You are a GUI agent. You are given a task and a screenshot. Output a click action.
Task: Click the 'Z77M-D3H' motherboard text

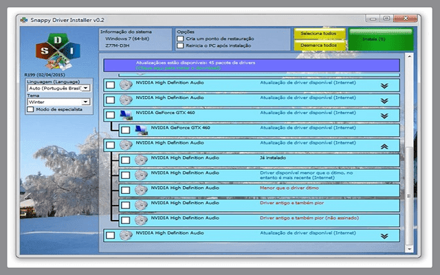(x=118, y=45)
